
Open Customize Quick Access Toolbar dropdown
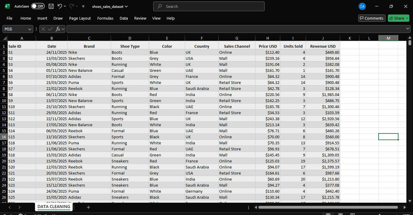(84, 7)
